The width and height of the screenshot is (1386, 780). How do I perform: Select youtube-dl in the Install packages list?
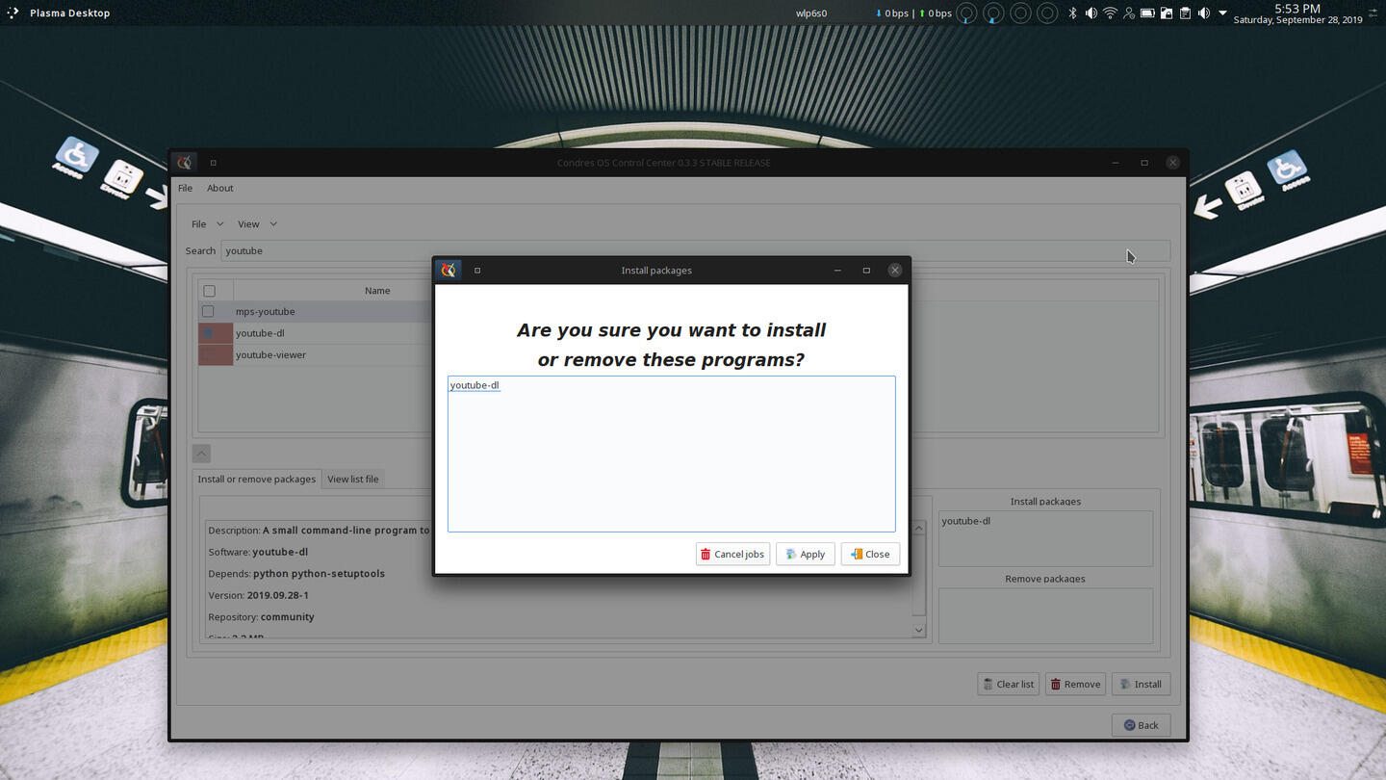click(965, 521)
